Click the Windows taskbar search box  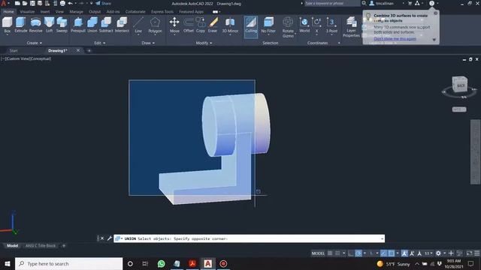tap(68, 263)
